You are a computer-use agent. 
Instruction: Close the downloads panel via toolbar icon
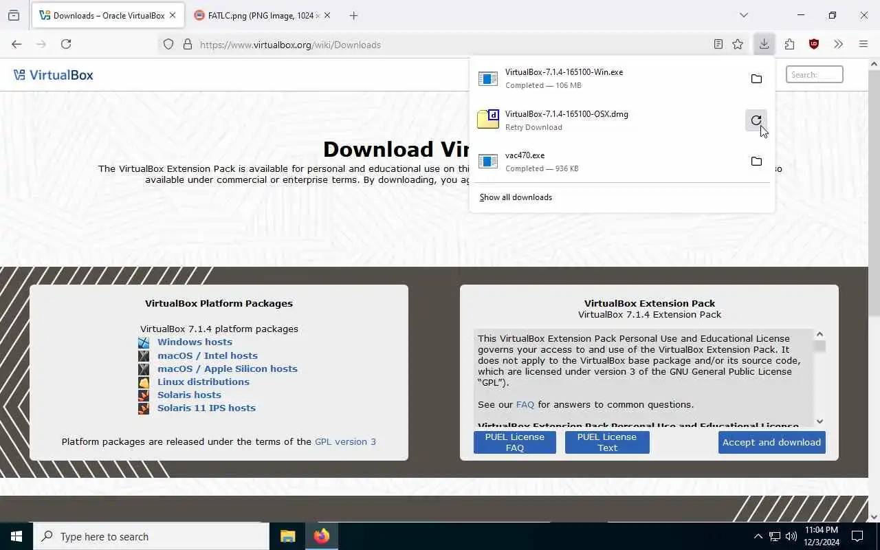point(764,44)
